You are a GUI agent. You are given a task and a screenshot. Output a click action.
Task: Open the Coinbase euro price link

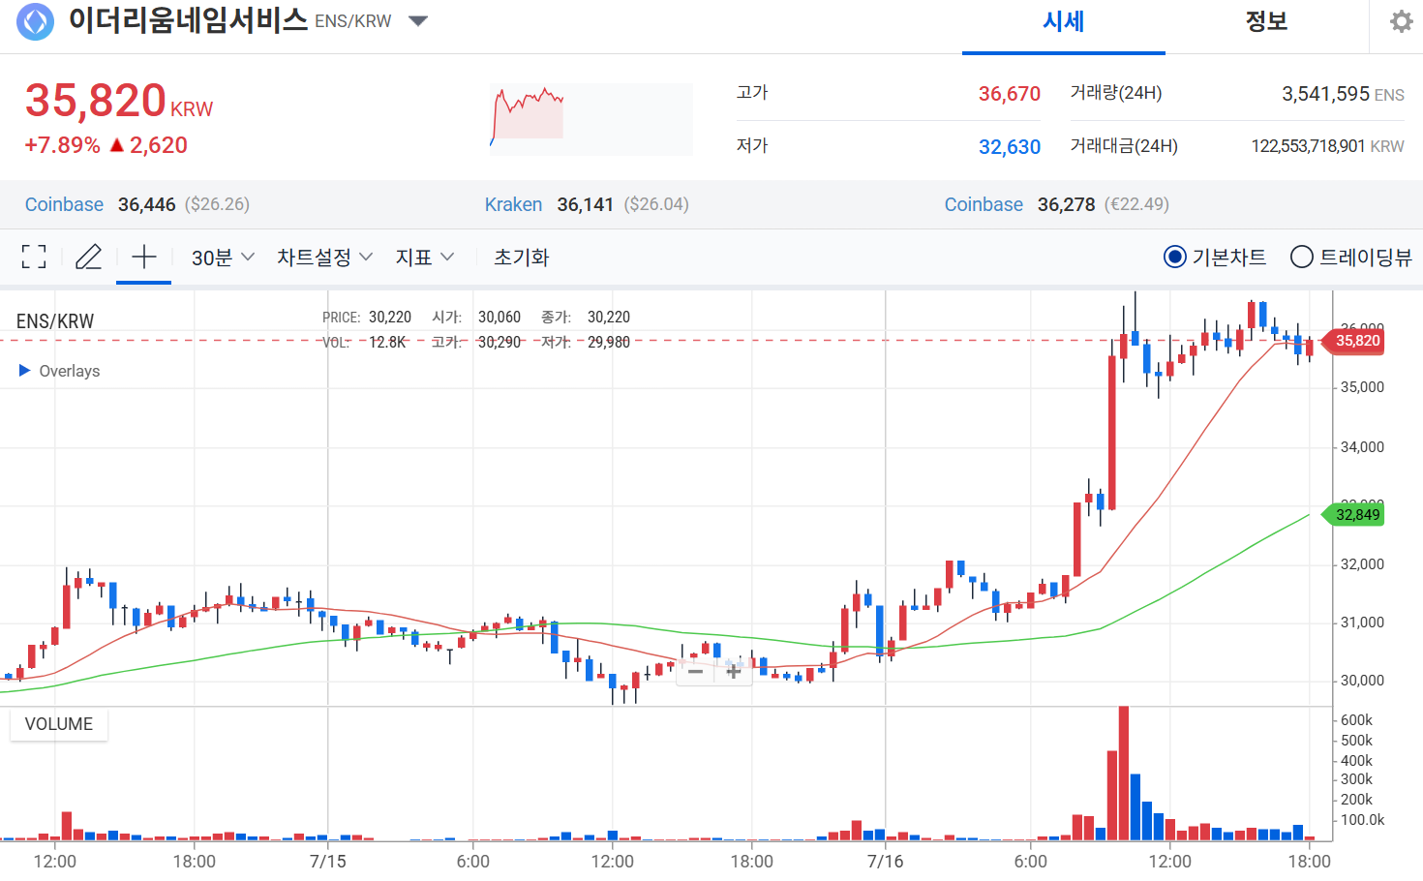tap(984, 204)
